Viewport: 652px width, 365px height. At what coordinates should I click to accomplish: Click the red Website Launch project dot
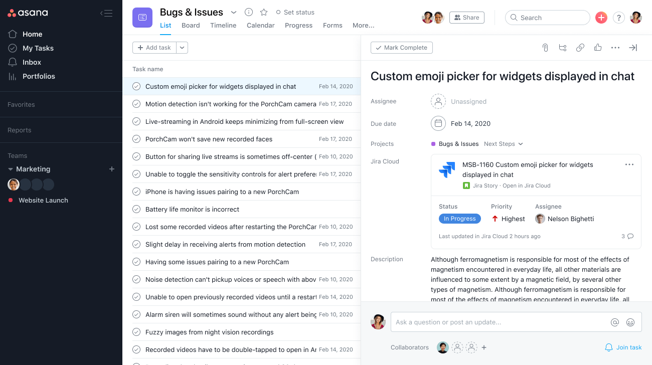click(11, 200)
